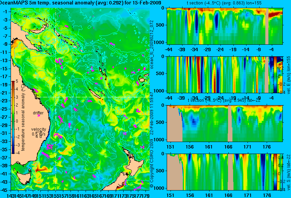
Task: Click the magenta drifter marker under the drifter label
Action: click(39, 116)
